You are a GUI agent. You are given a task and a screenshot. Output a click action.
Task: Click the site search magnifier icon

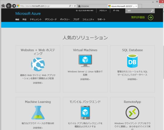tap(152, 11)
